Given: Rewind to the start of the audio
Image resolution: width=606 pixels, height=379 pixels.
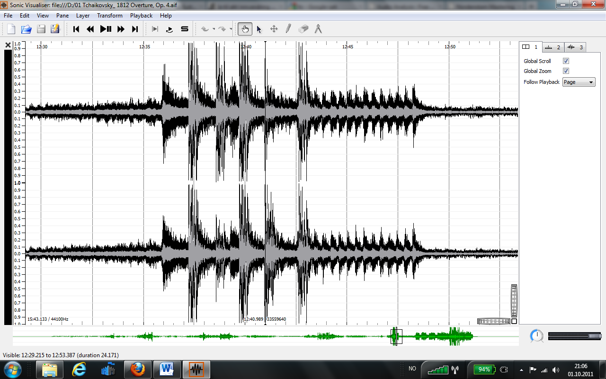Looking at the screenshot, I should 76,29.
